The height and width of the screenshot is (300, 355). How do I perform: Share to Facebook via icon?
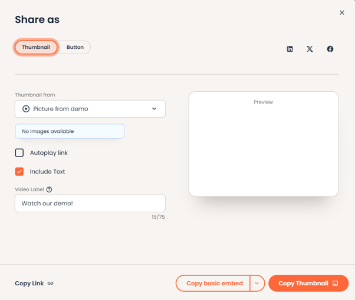(x=330, y=49)
